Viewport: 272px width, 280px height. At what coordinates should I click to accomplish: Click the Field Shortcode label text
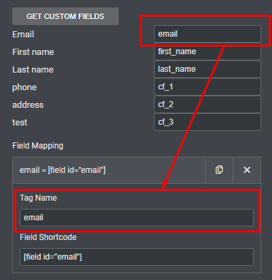coord(48,237)
